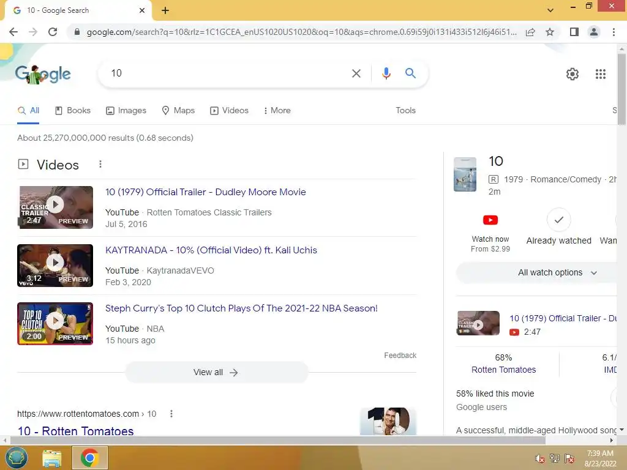Open '10 (1979) Official Trailer - Dudley Moore Movie' link
Screen dimensions: 627x470
point(206,192)
